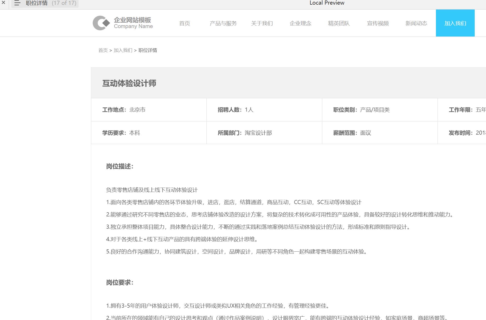Click requirement 2 about 设计思考和观点

(x=278, y=318)
